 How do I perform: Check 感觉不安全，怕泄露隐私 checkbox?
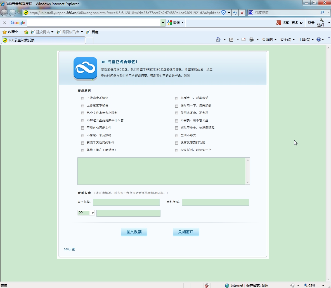[176, 128]
